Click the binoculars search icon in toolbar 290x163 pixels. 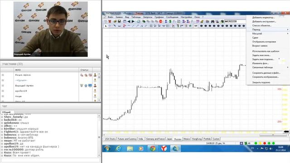pos(213,21)
